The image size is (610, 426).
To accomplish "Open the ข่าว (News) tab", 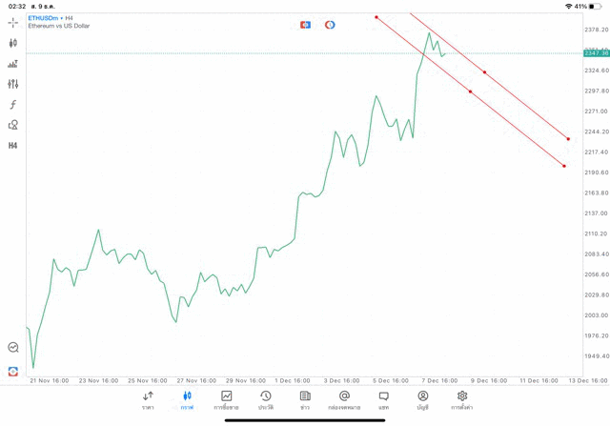I will (x=305, y=399).
